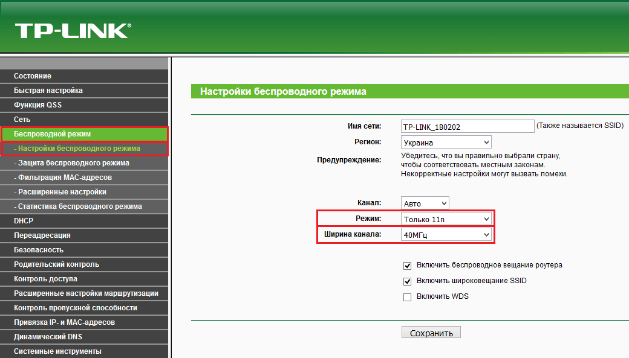Go to Фильтрация MAC-адресов
The width and height of the screenshot is (629, 358).
point(84,177)
